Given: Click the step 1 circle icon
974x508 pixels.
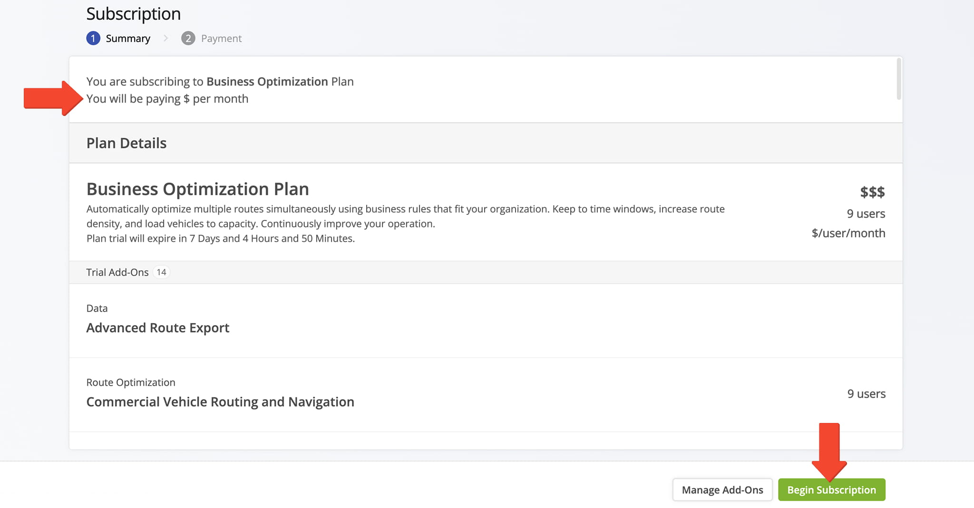Looking at the screenshot, I should coord(93,38).
